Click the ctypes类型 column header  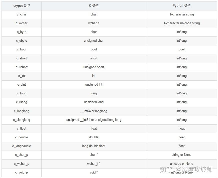[x=21, y=5]
